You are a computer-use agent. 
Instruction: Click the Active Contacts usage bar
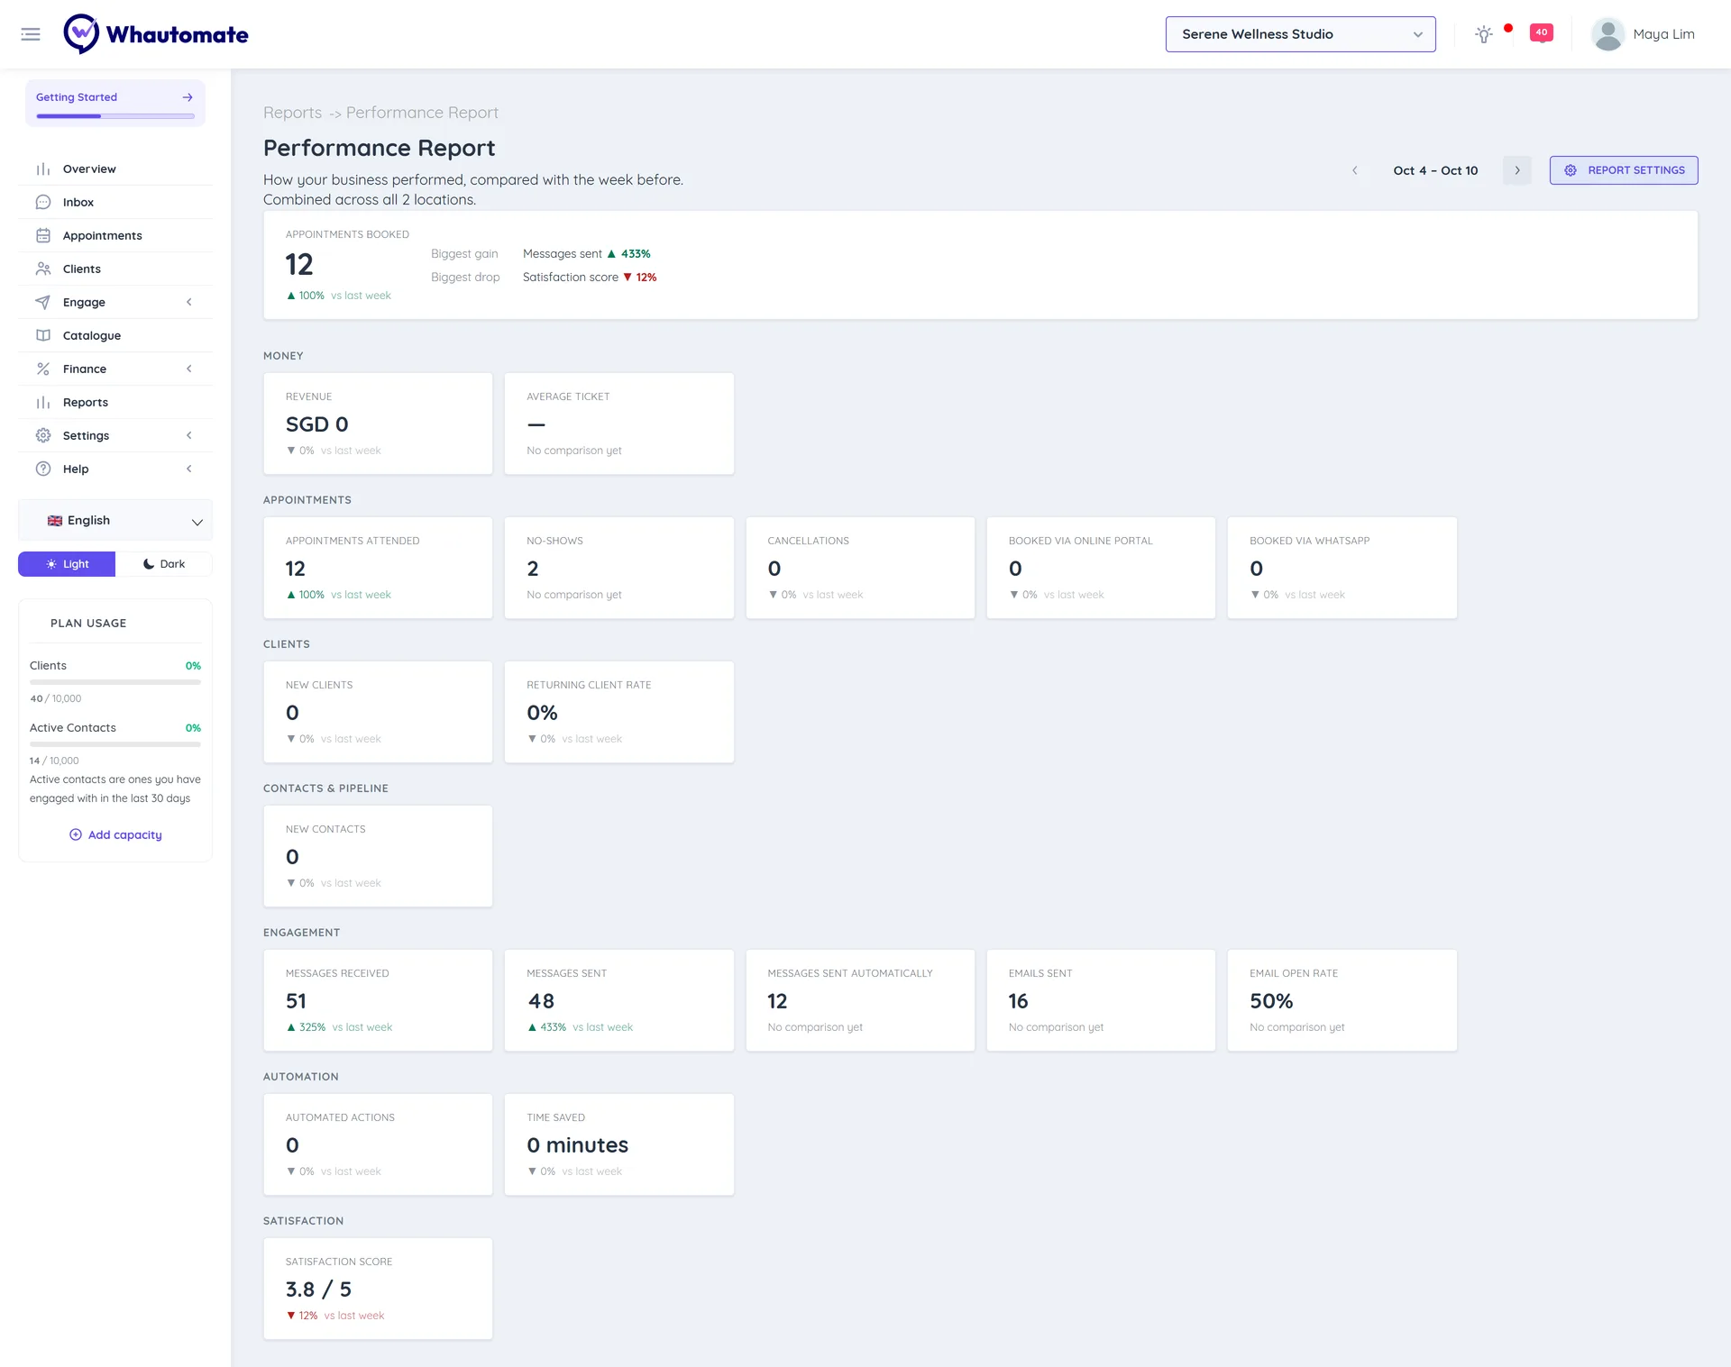[x=115, y=744]
